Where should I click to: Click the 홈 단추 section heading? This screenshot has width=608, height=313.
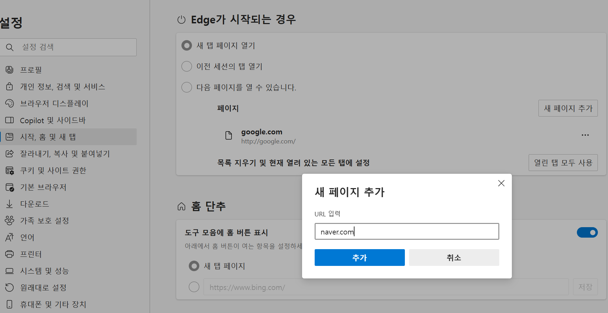[208, 206]
